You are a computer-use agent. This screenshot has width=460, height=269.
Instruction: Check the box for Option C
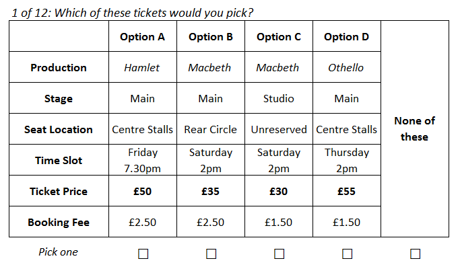tap(279, 254)
